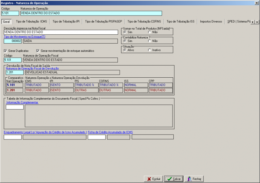Click the ICMS TRIBUTADO cell in row 5.101
This screenshot has height=183, width=260.
click(37, 85)
